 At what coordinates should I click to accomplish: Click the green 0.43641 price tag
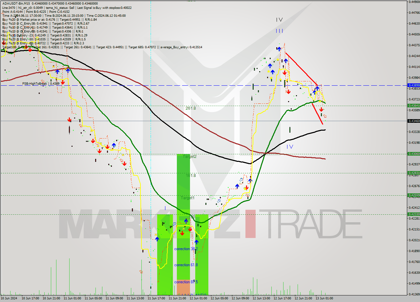pos(414,106)
